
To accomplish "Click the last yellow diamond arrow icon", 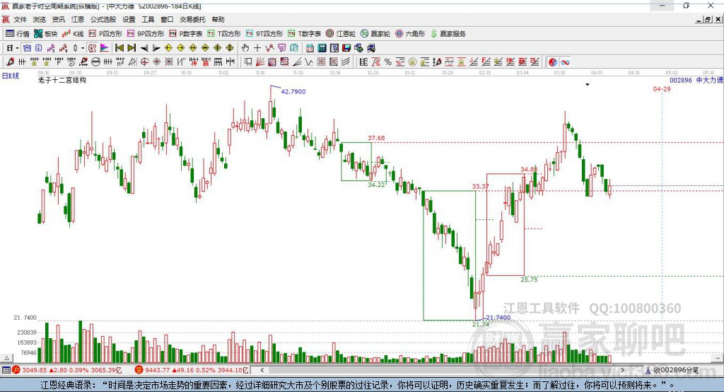I will [x=230, y=48].
